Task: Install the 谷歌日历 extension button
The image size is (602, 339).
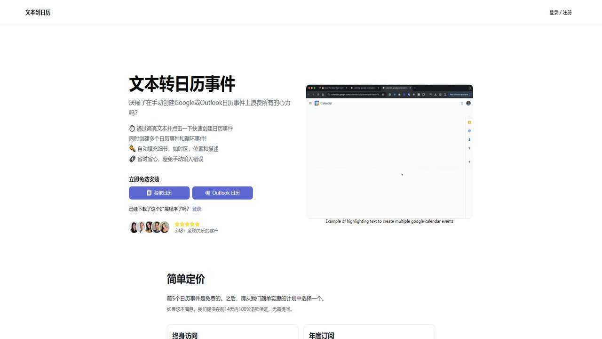Action: point(159,193)
